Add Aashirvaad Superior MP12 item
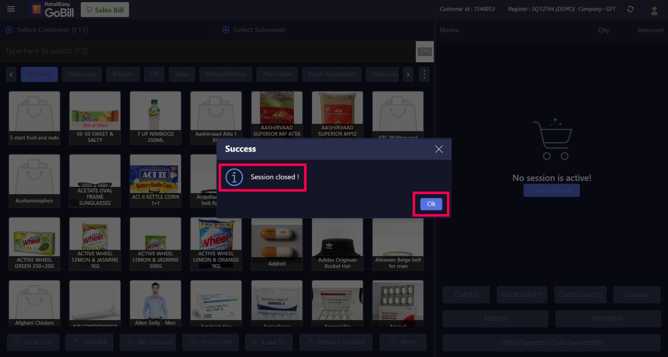The image size is (668, 357). [x=337, y=116]
